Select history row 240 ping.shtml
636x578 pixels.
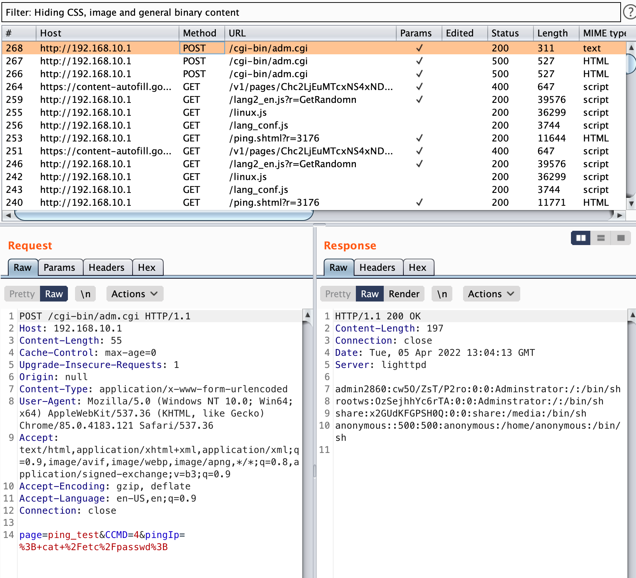pyautogui.click(x=314, y=203)
